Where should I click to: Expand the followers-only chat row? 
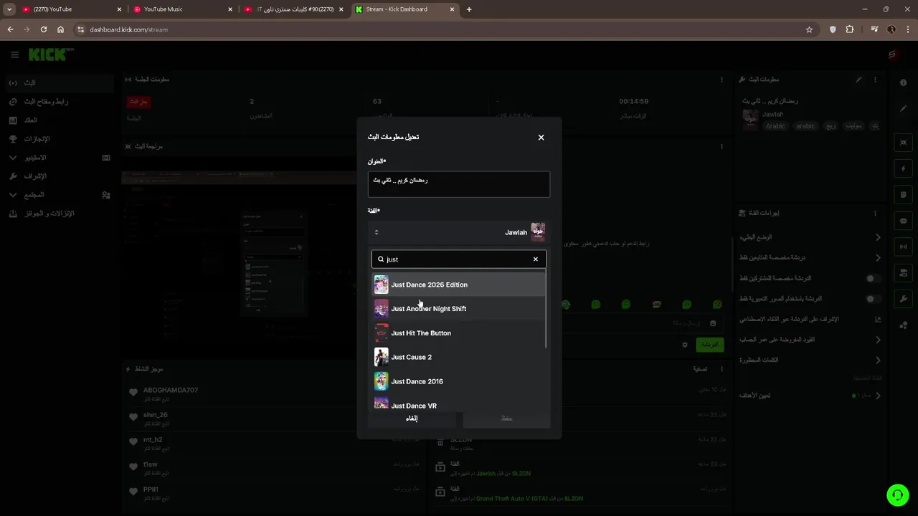pyautogui.click(x=810, y=258)
